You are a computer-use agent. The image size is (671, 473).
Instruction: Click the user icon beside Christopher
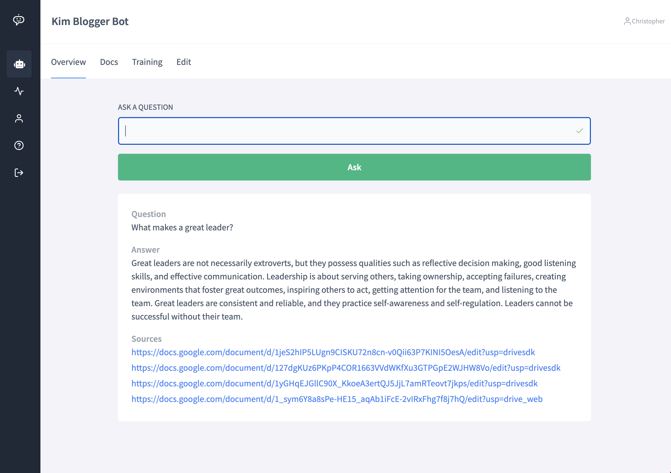click(627, 21)
